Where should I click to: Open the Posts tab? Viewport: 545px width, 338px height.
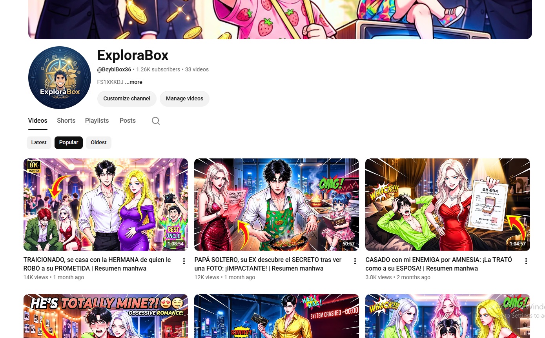pyautogui.click(x=128, y=121)
